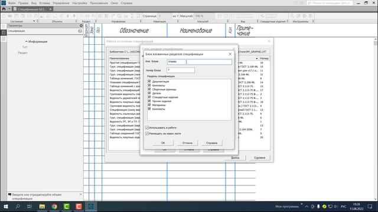Viewport: 378px width, 212px height.
Task: Sort styles list by Номер column
Action: click(264, 58)
